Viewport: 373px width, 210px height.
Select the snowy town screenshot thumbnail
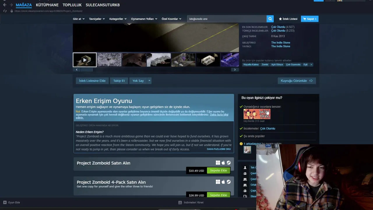click(x=109, y=60)
